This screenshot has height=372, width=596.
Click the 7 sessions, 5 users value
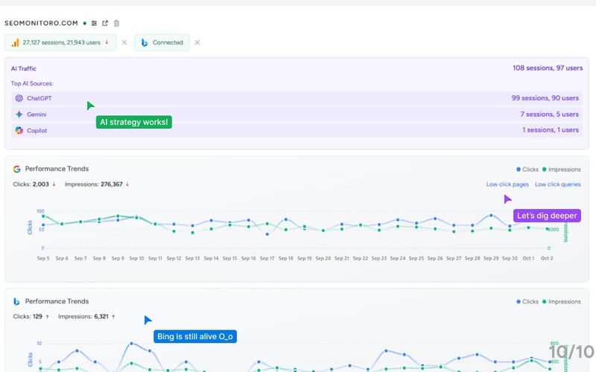click(549, 115)
